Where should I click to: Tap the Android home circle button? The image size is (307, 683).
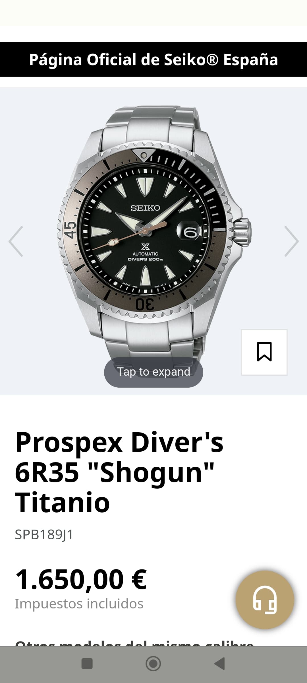[153, 664]
